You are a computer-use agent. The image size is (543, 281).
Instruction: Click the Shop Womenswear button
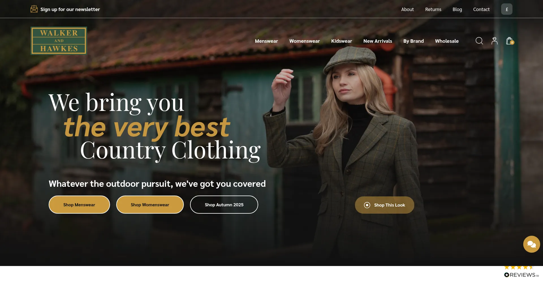click(x=150, y=205)
